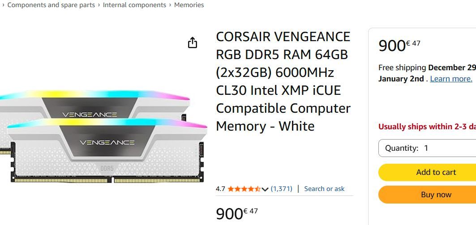Click the product title text

click(x=283, y=81)
